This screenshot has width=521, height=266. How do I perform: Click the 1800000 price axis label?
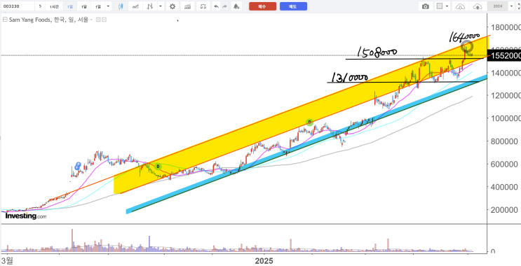[505, 27]
